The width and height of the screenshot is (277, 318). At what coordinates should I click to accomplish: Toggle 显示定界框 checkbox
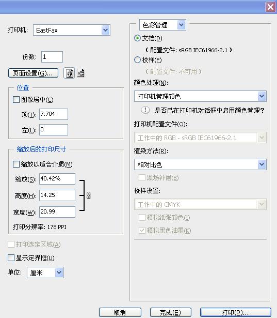[x=11, y=258]
